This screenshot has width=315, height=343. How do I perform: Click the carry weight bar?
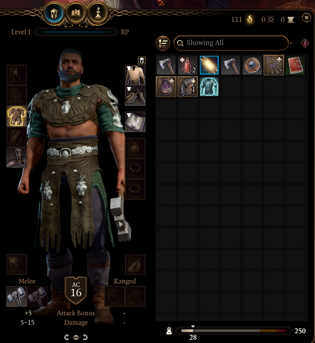234,331
